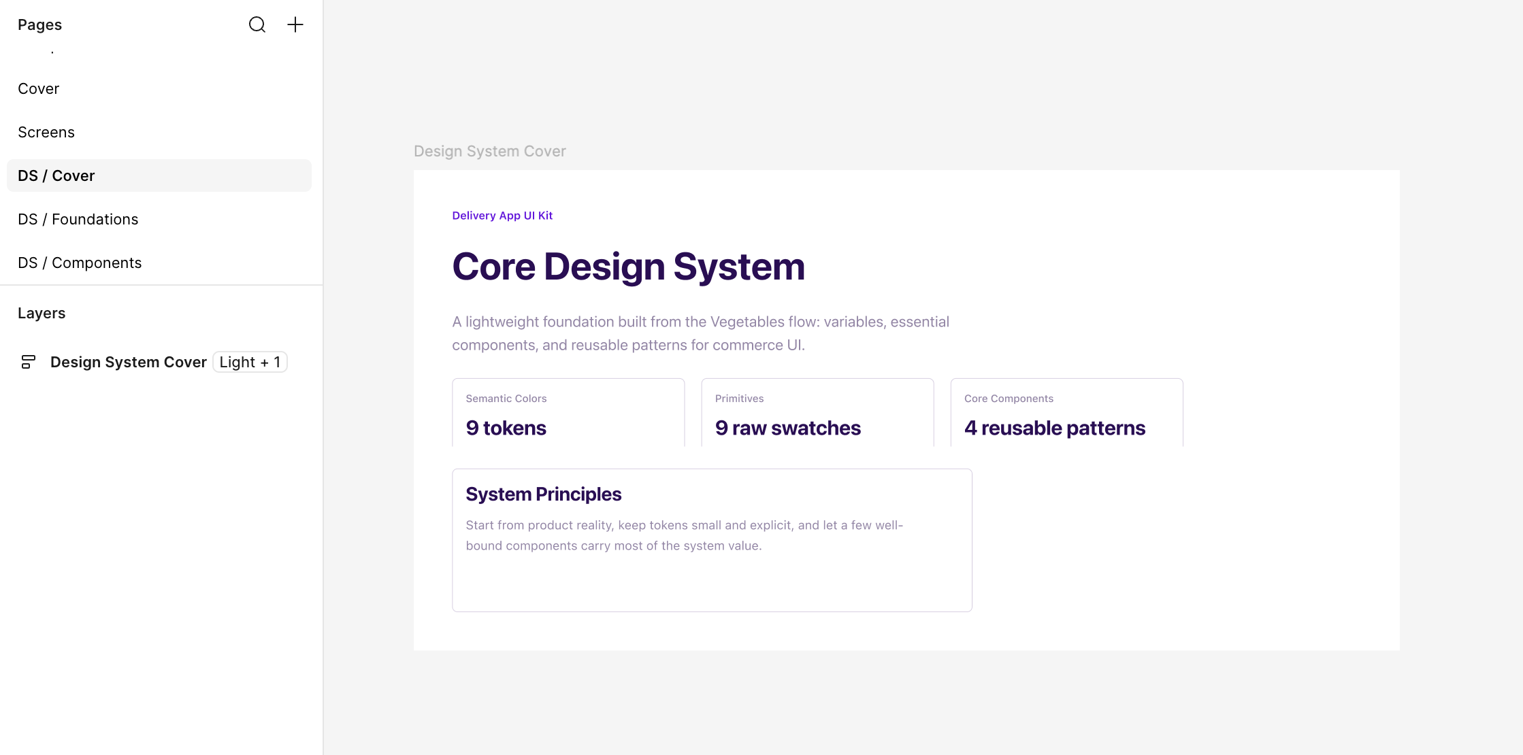Image resolution: width=1523 pixels, height=755 pixels.
Task: Select the Design System Cover frame label
Action: point(489,151)
